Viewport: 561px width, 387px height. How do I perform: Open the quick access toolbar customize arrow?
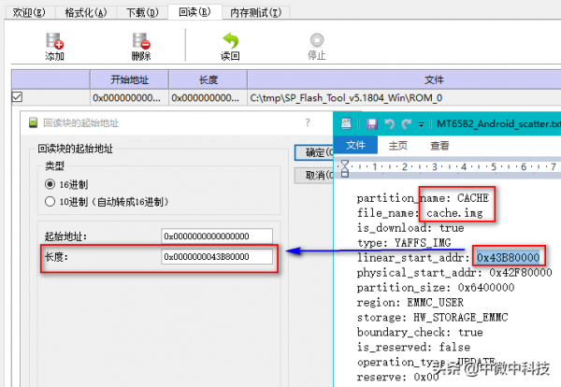tap(422, 125)
